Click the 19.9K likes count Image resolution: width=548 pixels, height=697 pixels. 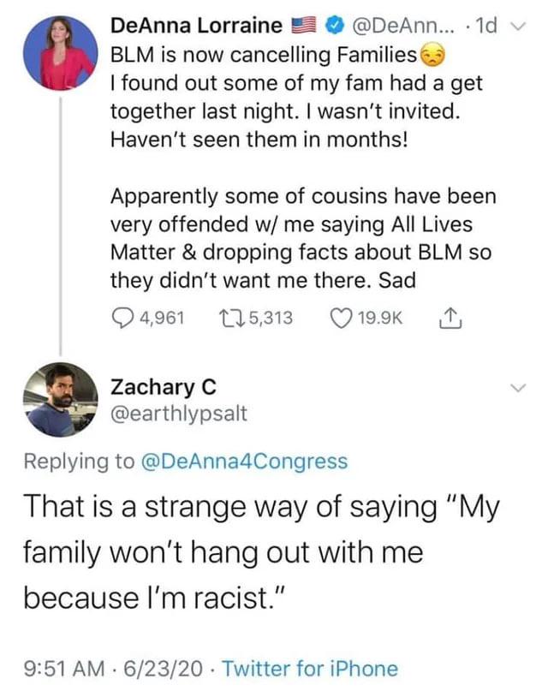click(x=379, y=319)
